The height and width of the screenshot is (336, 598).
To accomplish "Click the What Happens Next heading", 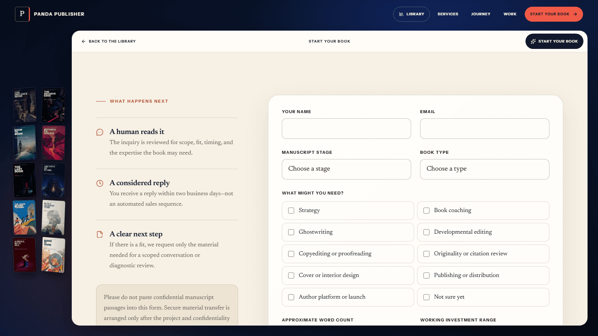I will click(x=139, y=101).
